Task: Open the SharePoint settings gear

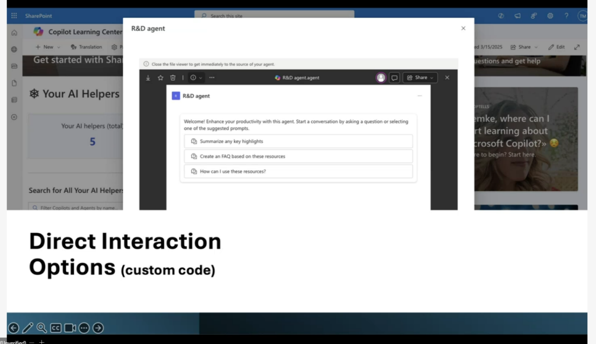Action: (x=550, y=16)
